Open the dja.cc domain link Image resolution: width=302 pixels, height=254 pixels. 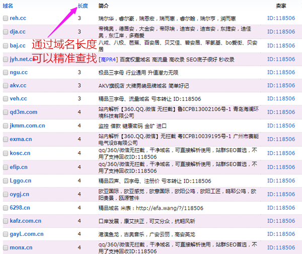[x=18, y=32]
